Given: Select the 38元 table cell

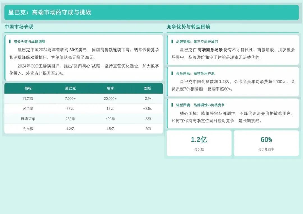Looking at the screenshot, I should 70,109.
